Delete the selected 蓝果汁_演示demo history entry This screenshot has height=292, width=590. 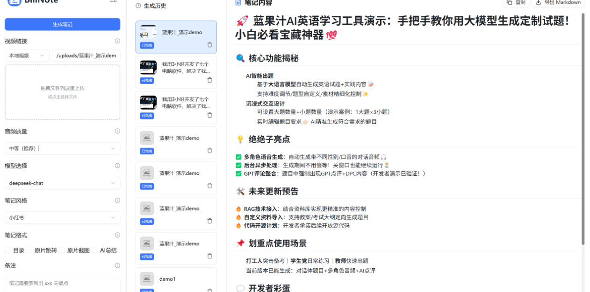point(209,45)
